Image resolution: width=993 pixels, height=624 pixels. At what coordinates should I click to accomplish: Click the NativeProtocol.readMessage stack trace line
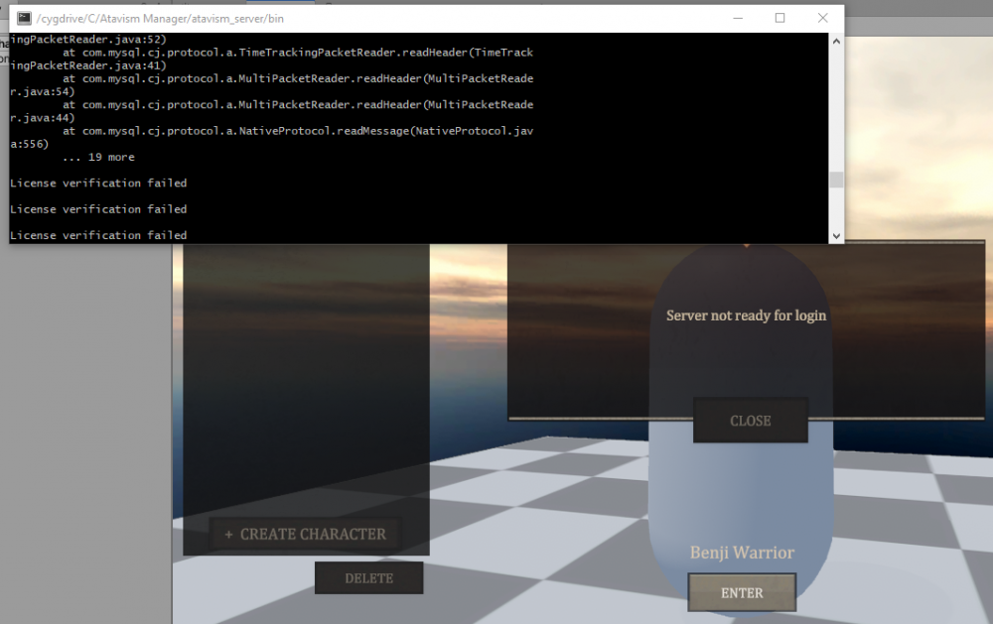tap(298, 131)
